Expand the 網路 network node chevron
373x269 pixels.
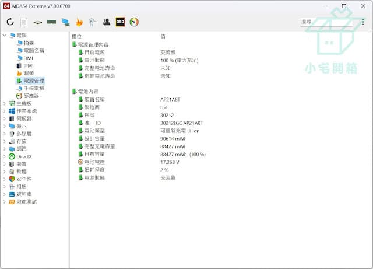coord(4,149)
